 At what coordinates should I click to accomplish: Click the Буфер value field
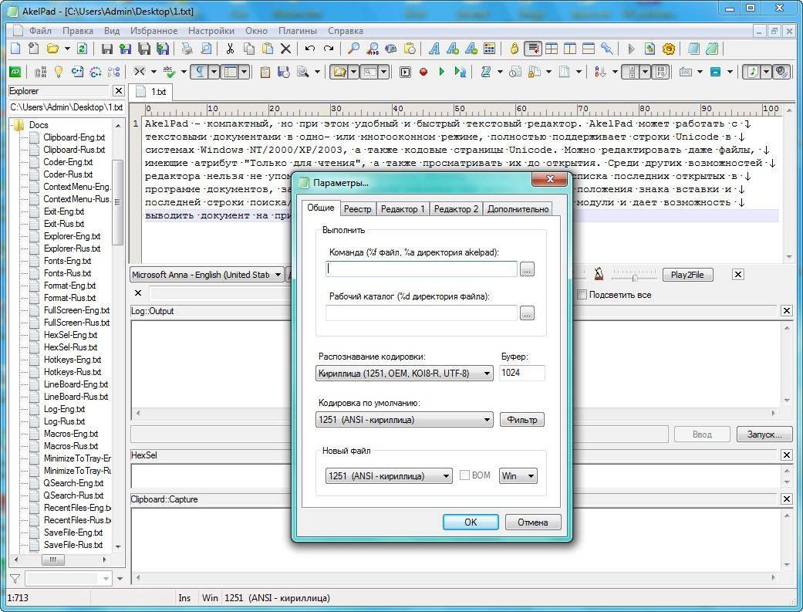[522, 374]
